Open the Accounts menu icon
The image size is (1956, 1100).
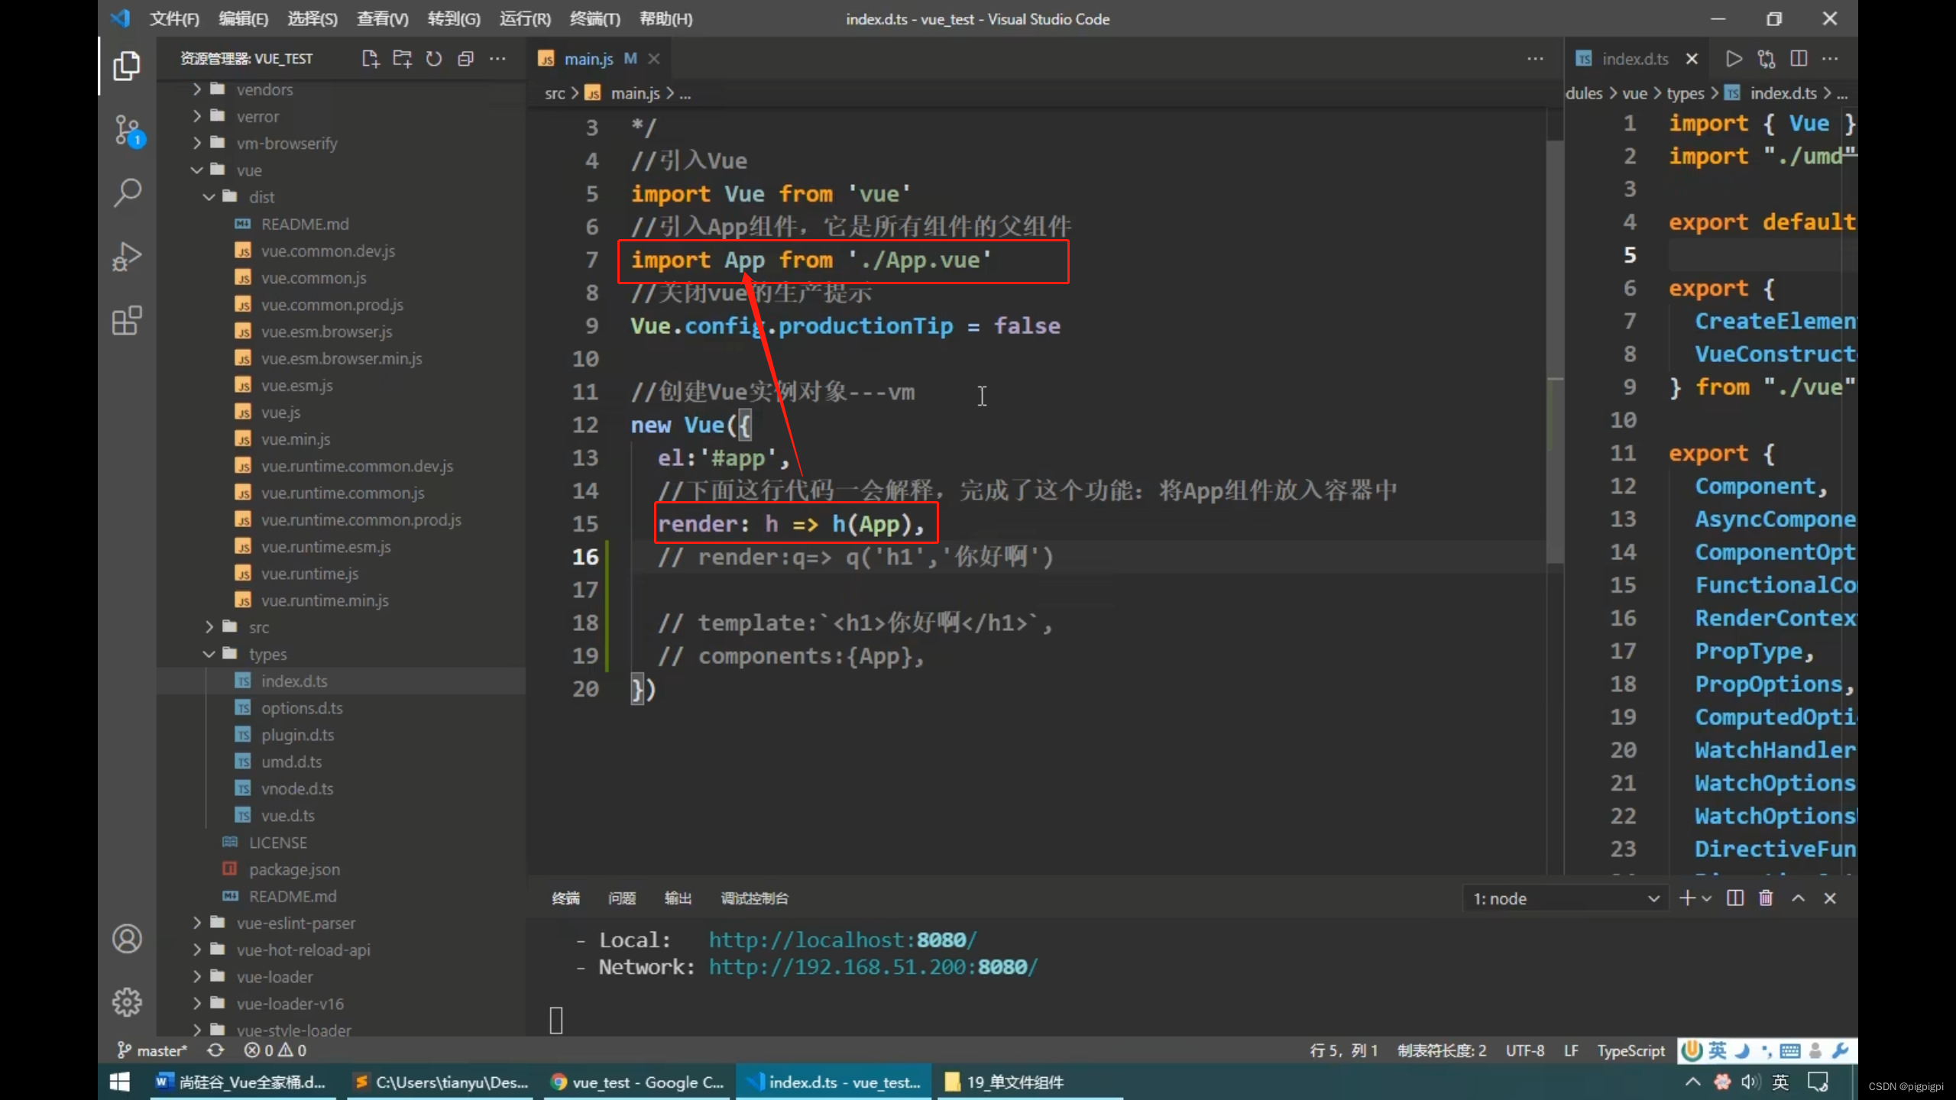click(127, 938)
